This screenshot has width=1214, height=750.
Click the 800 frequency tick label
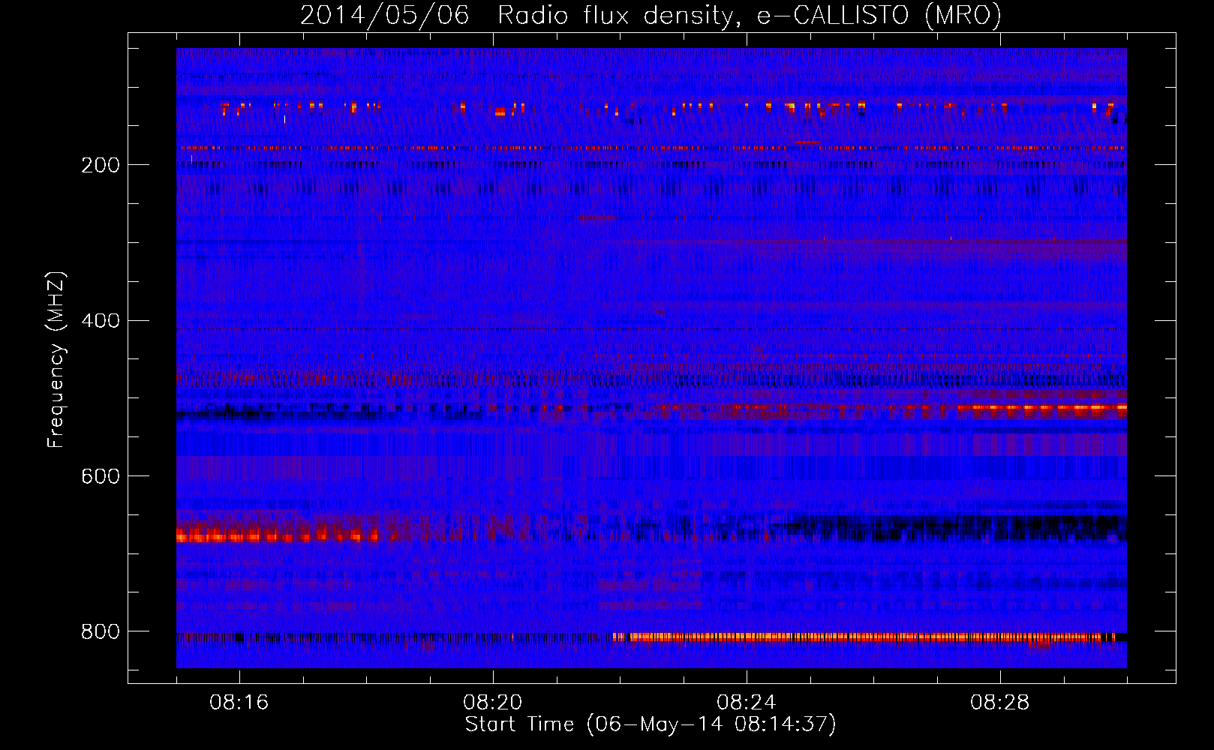(x=101, y=631)
